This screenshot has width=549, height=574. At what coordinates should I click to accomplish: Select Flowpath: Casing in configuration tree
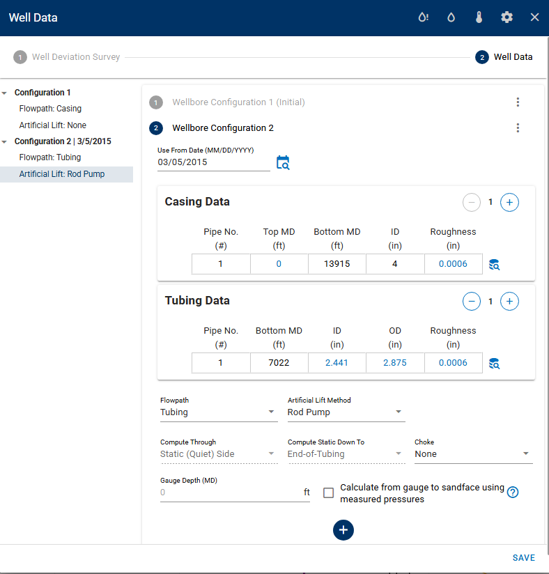coord(50,109)
